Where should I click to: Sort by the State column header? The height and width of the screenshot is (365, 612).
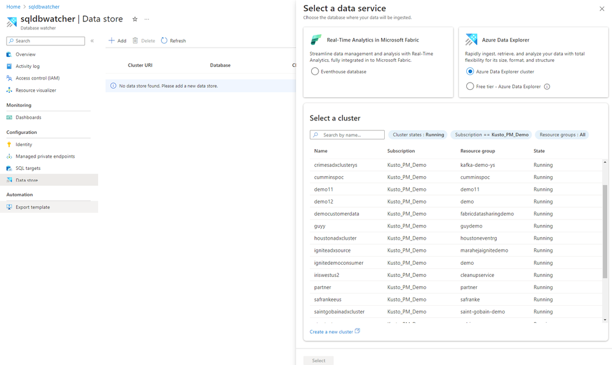[x=539, y=151]
